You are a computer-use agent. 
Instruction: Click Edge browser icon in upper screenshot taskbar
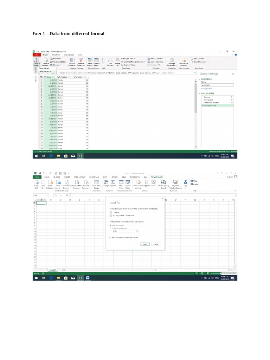(x=51, y=156)
